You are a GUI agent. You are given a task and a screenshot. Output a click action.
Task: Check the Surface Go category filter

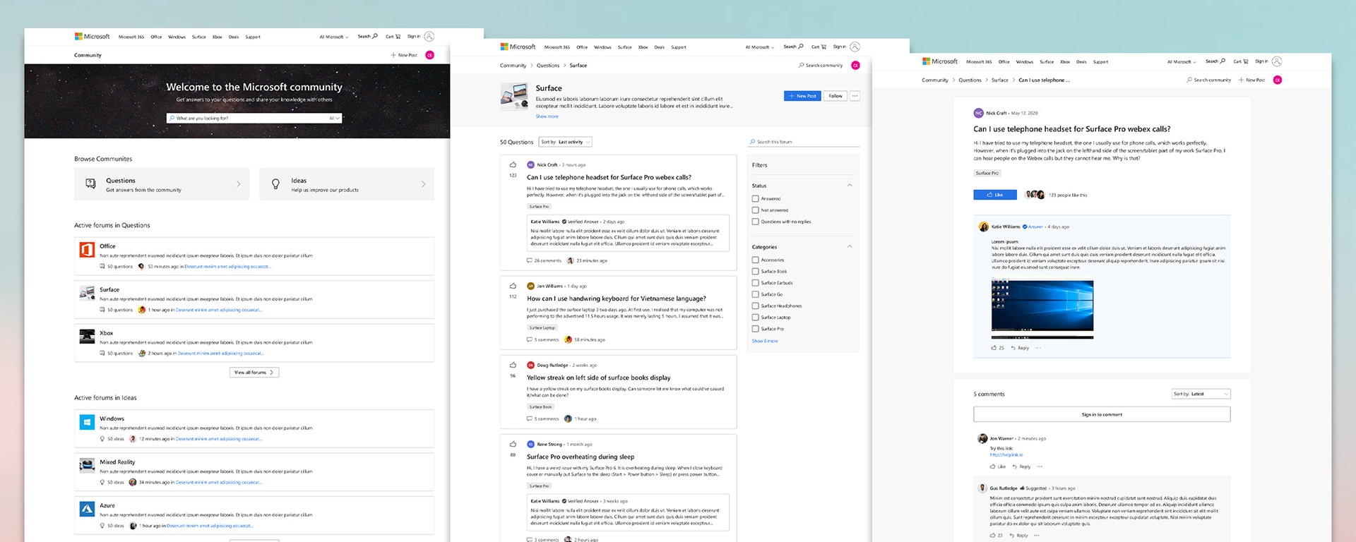coord(756,294)
